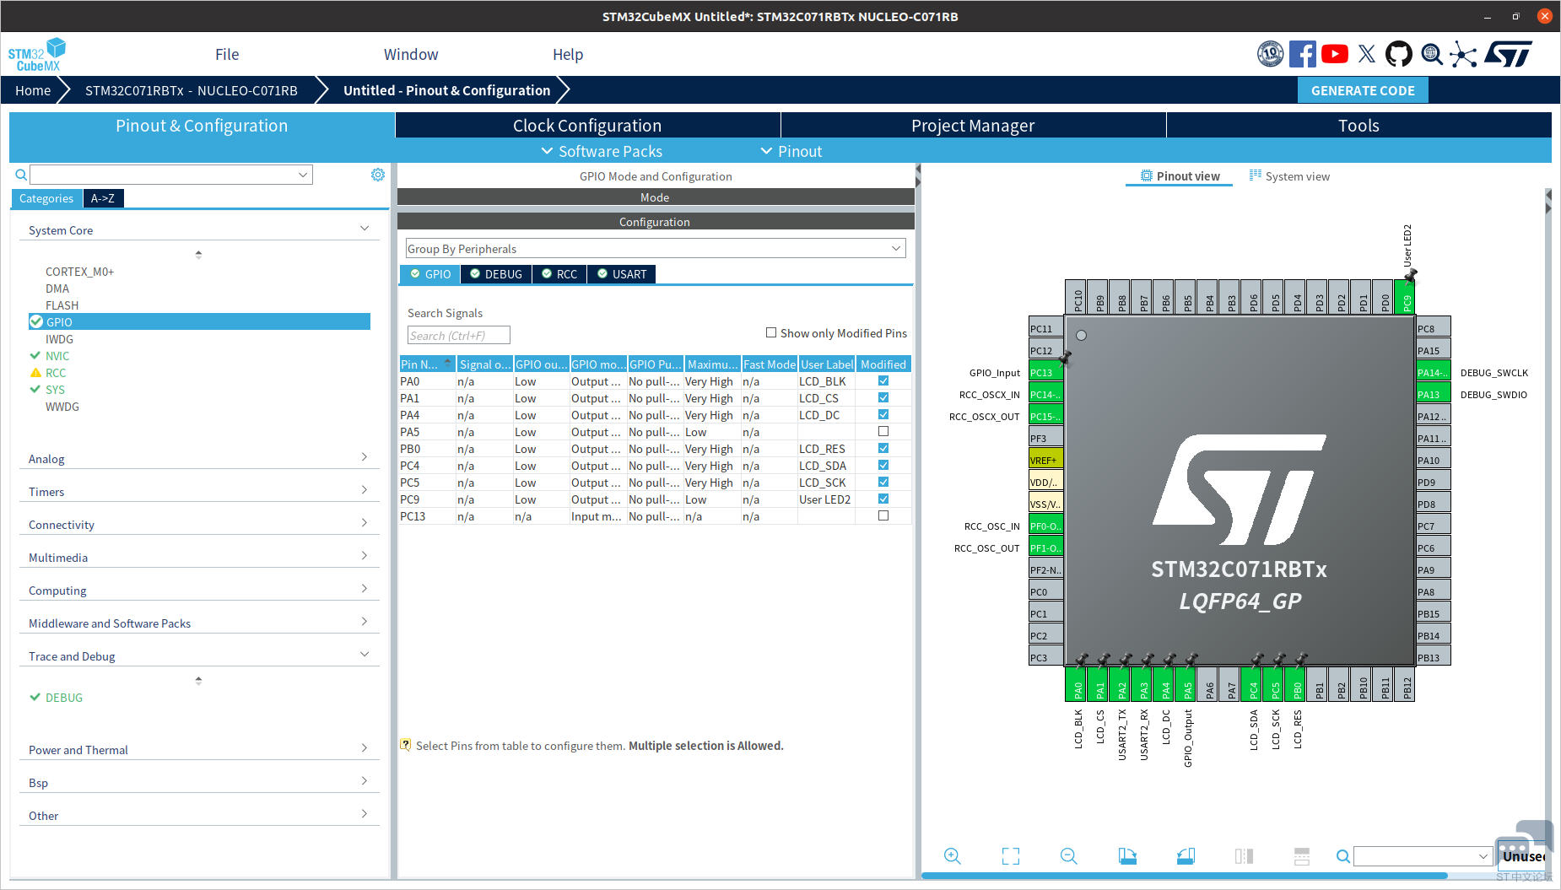Expand the Analog category
Viewport: 1561px width, 890px height.
tap(365, 457)
